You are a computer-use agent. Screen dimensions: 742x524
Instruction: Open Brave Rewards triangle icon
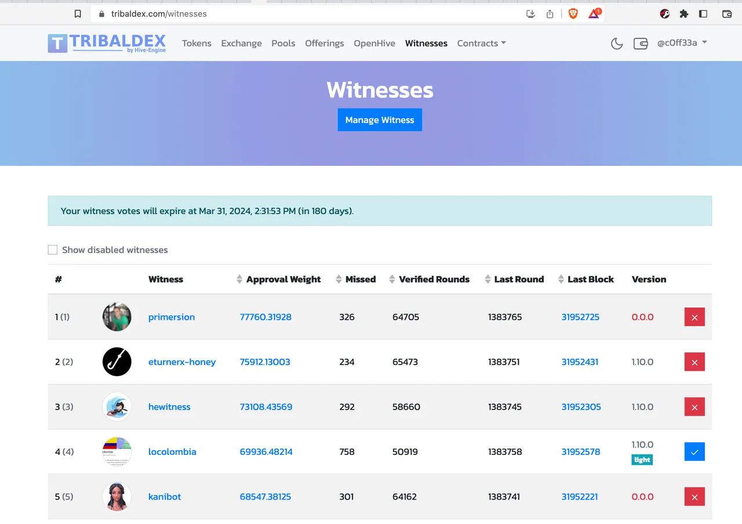tap(594, 13)
